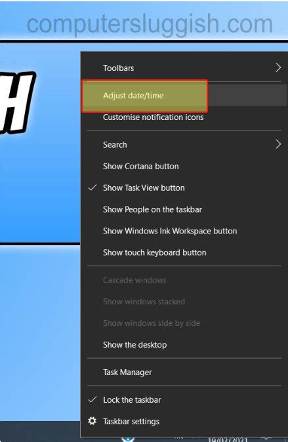Expand the Search submenu arrow
Screen dimensions: 288x442
point(278,144)
